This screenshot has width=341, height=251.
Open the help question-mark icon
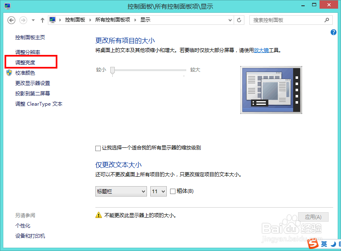(x=334, y=33)
